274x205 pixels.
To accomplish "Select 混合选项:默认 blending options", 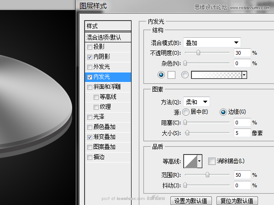I will coord(108,37).
